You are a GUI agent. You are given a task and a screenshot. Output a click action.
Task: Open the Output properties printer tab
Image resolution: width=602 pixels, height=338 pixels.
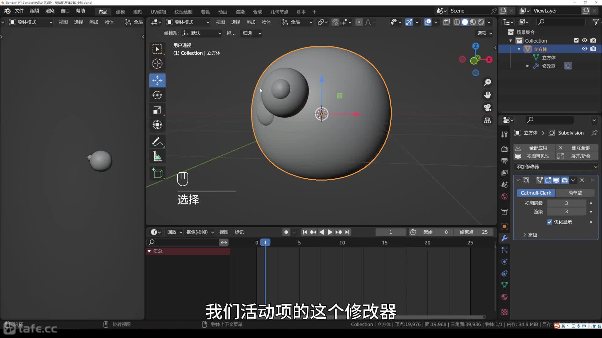(x=504, y=161)
